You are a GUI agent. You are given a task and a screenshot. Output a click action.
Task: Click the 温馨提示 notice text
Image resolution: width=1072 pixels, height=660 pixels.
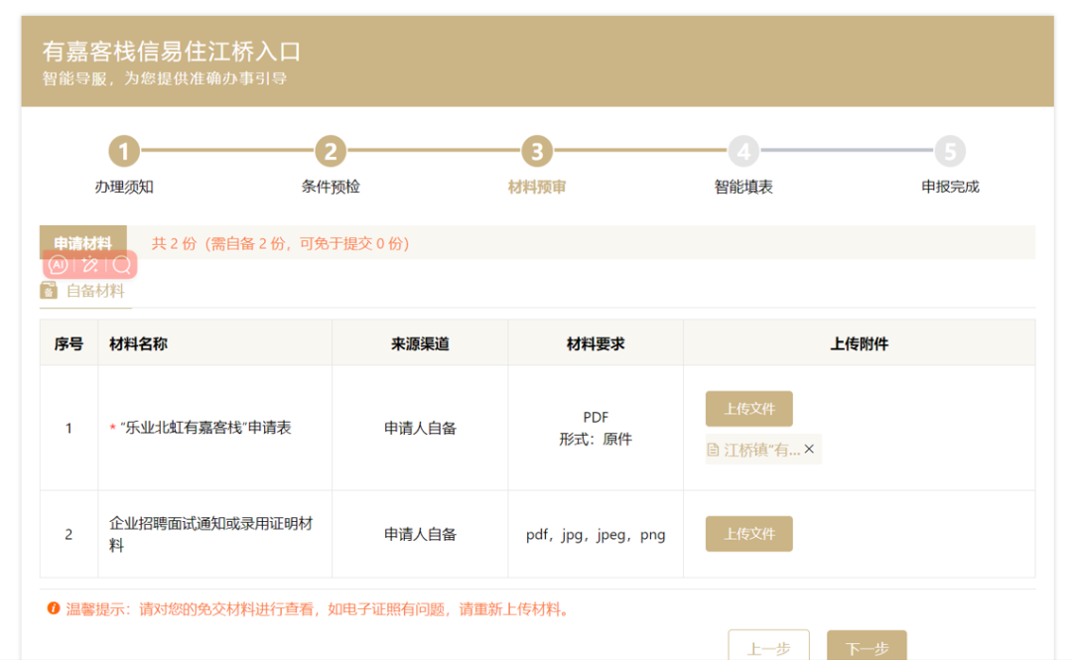click(x=319, y=608)
